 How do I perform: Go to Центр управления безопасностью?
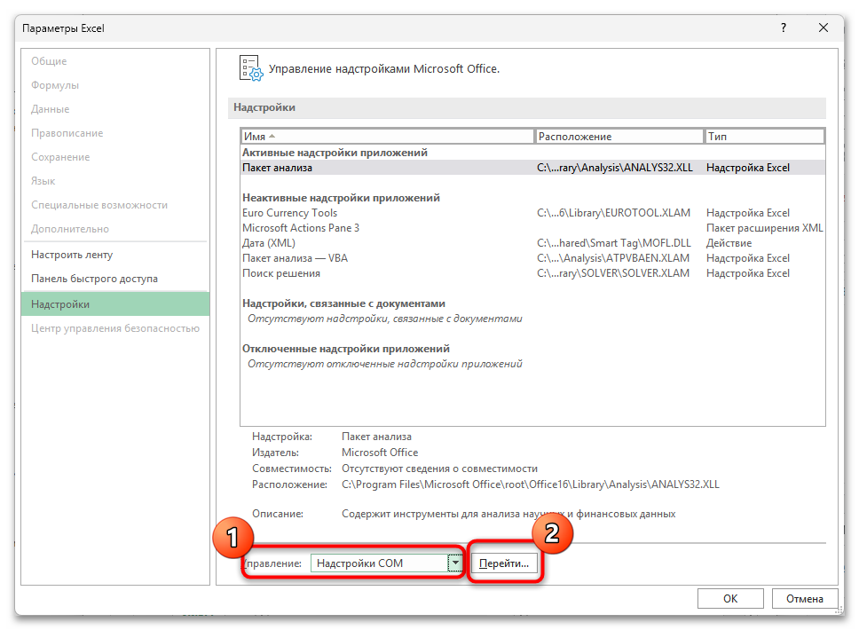click(115, 328)
